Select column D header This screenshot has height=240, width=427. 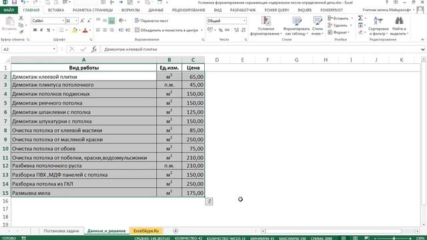(x=217, y=60)
